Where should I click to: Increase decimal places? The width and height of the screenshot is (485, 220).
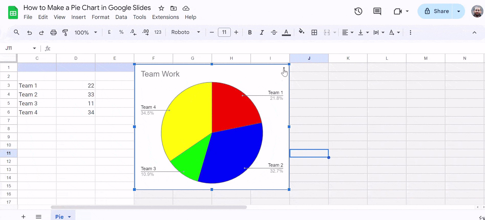(x=146, y=32)
